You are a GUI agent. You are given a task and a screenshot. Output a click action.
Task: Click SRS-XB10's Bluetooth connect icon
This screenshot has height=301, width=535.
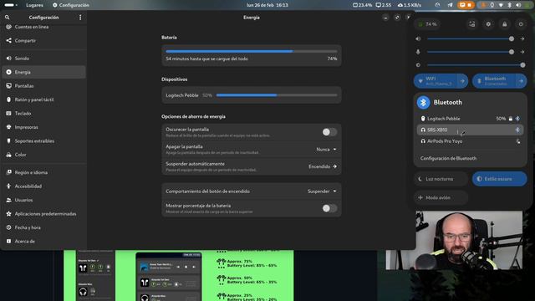pyautogui.click(x=517, y=130)
